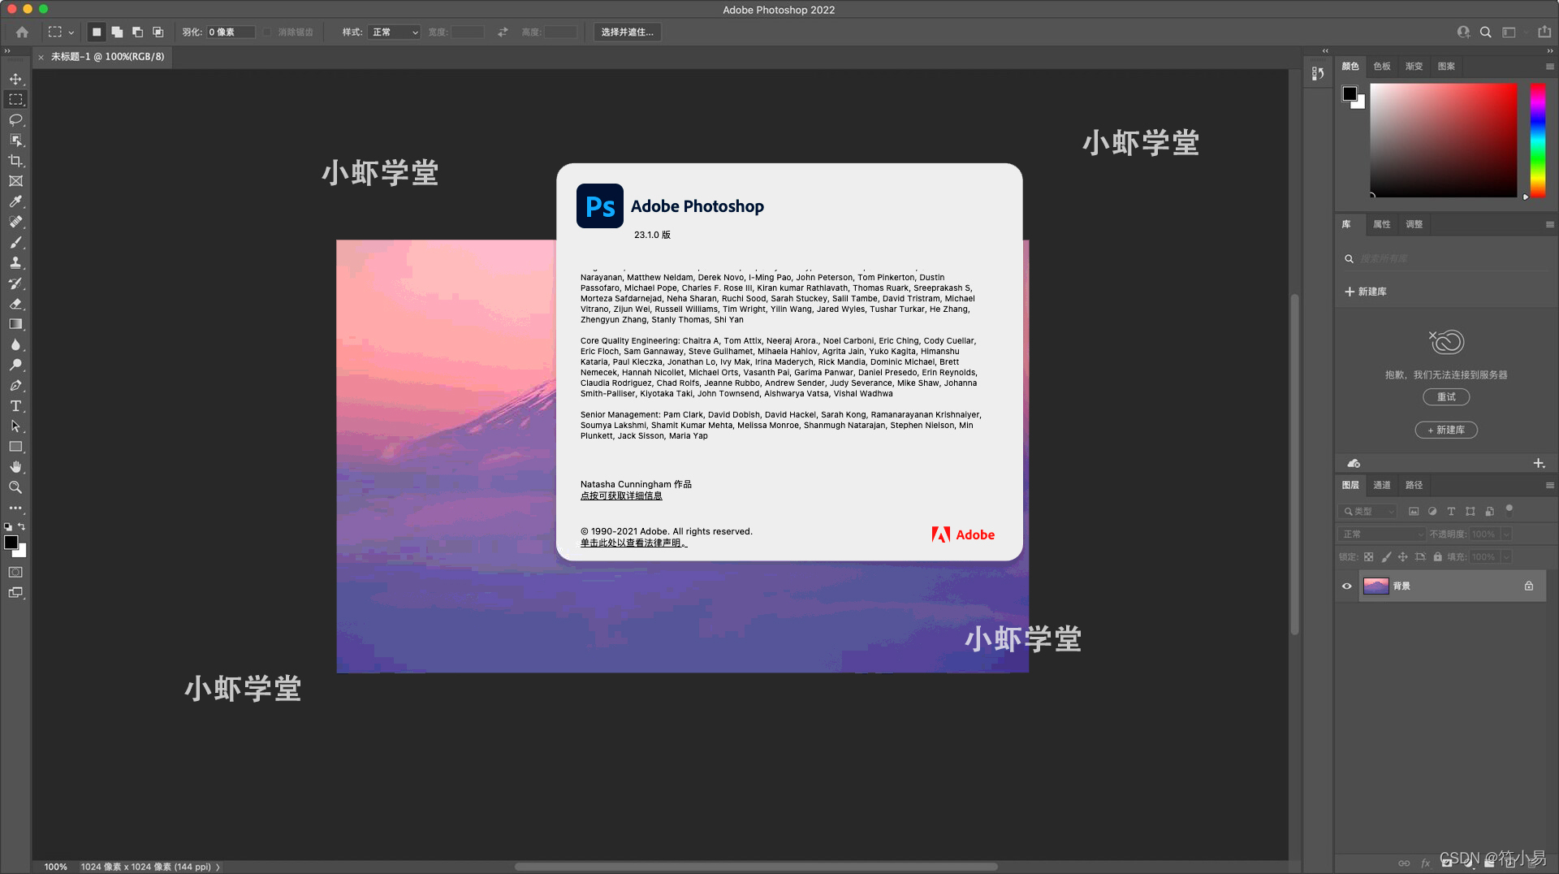This screenshot has height=874, width=1559.
Task: Select the History Brush tool
Action: coord(15,283)
